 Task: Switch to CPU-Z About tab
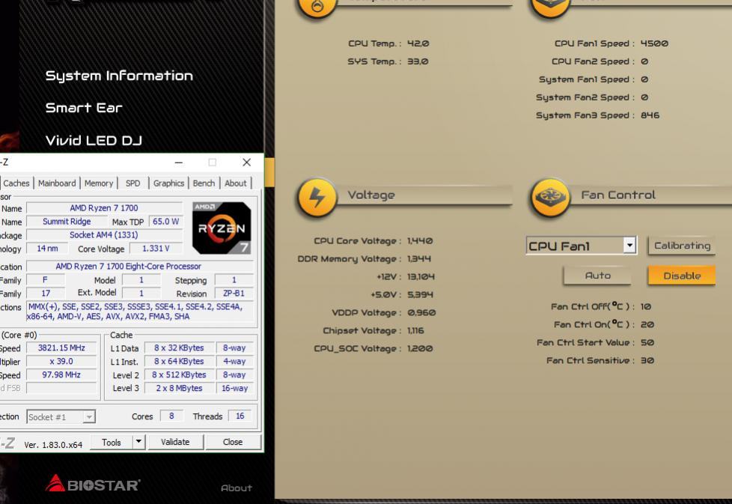236,183
